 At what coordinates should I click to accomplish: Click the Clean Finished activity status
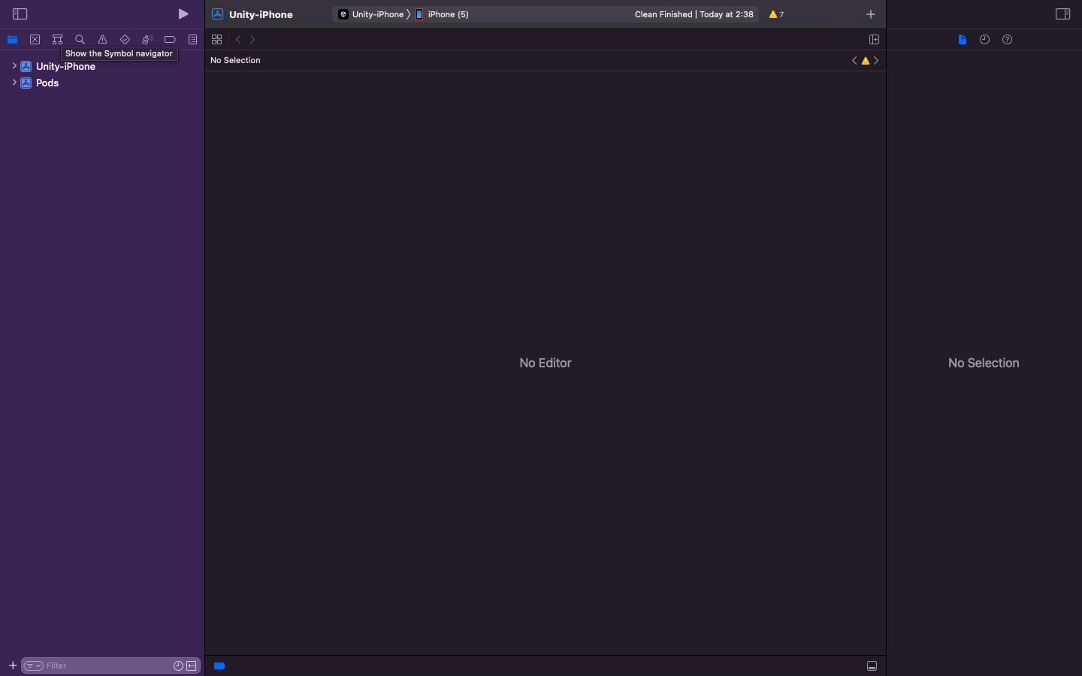point(694,14)
